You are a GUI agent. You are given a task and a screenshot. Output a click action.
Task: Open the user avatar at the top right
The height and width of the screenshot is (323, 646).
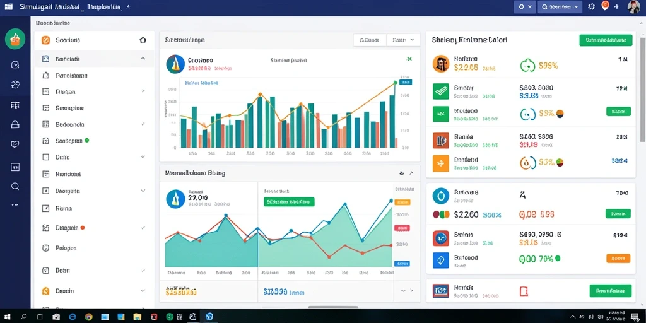(634, 7)
